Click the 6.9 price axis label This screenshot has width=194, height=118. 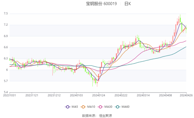click(x=6, y=36)
